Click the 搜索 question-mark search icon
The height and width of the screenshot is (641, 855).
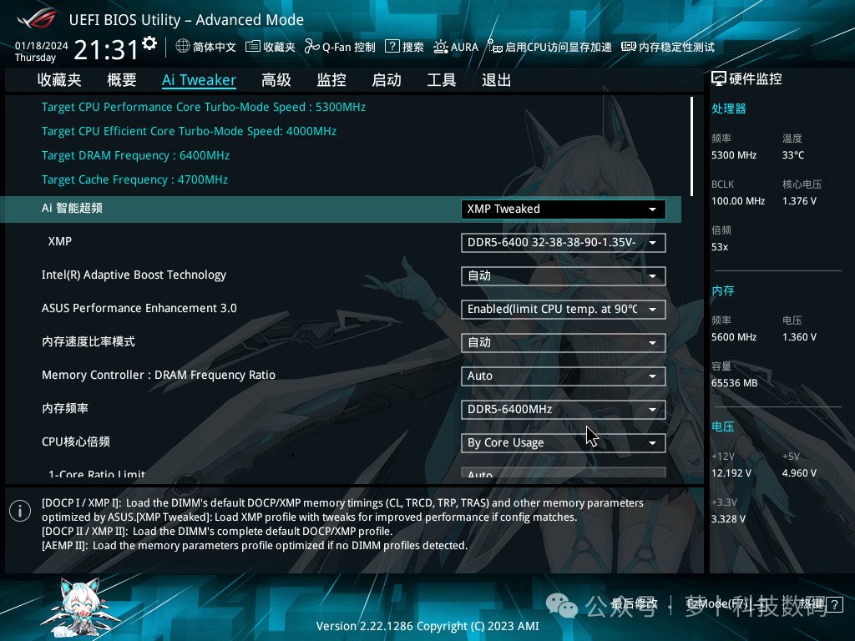[392, 47]
